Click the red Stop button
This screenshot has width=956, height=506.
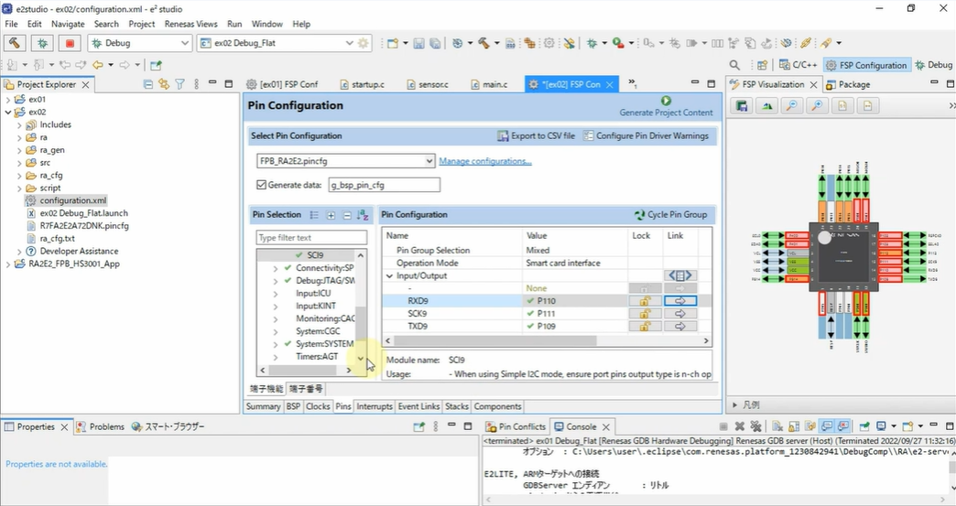[70, 43]
